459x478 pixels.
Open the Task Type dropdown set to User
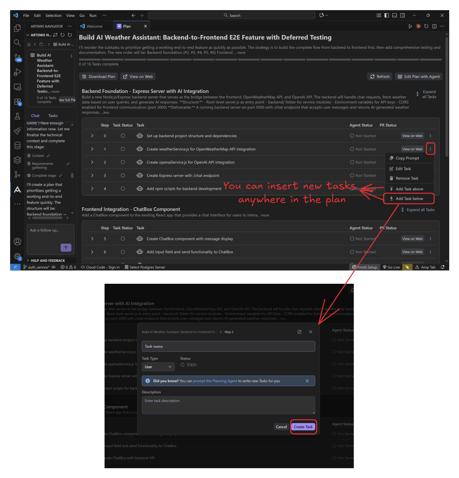(158, 367)
